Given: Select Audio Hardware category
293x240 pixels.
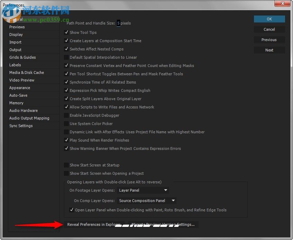Looking at the screenshot, I should [x=34, y=111].
